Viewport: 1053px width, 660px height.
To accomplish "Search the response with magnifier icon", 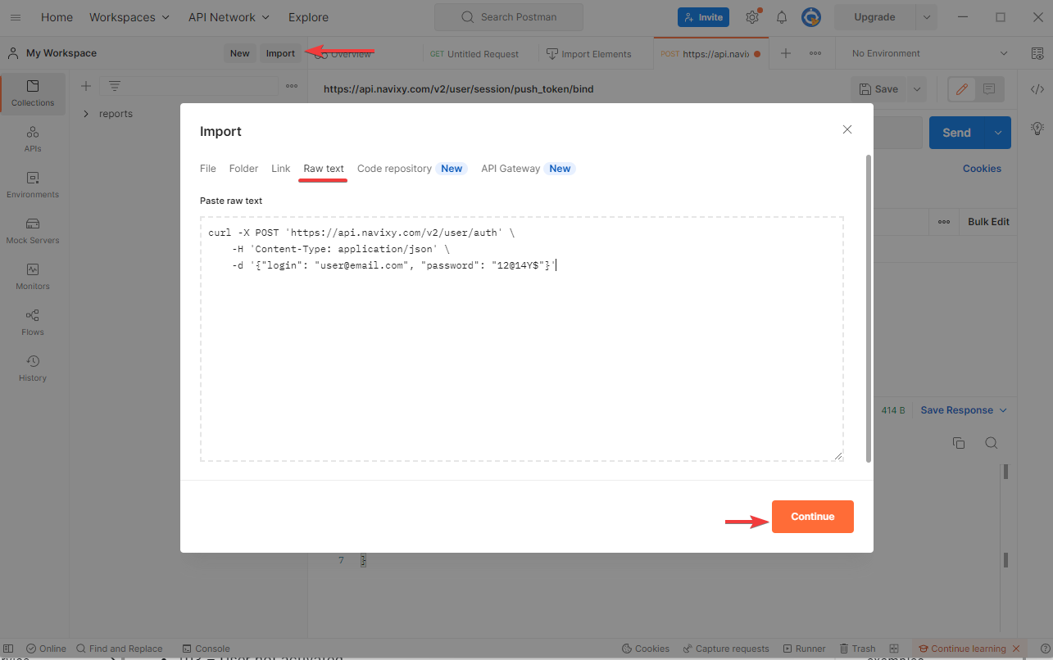I will (x=992, y=443).
